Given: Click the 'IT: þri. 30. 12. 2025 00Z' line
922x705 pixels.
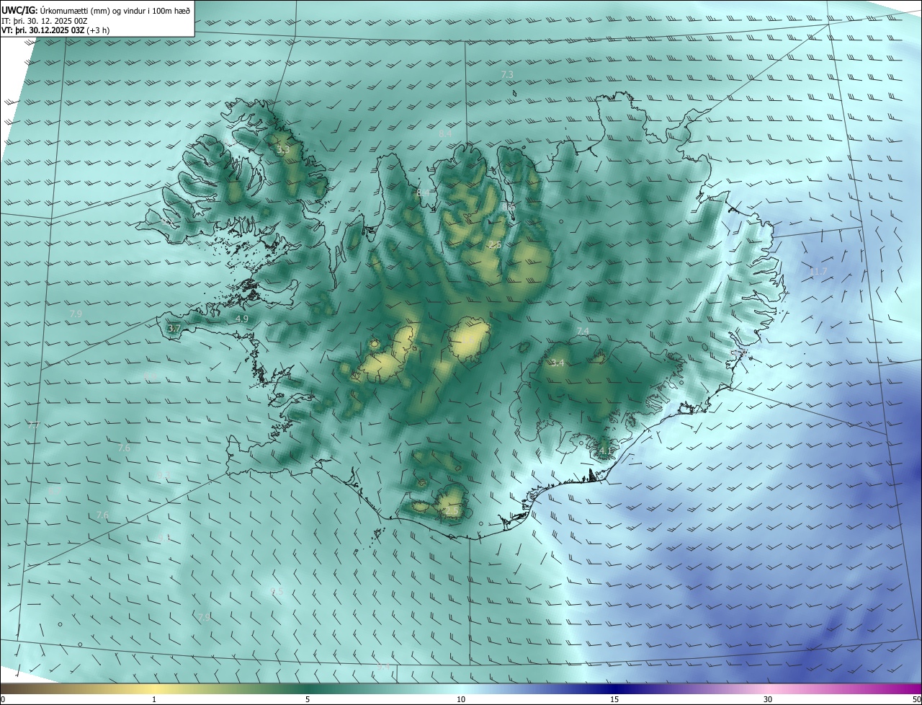Looking at the screenshot, I should pos(45,21).
